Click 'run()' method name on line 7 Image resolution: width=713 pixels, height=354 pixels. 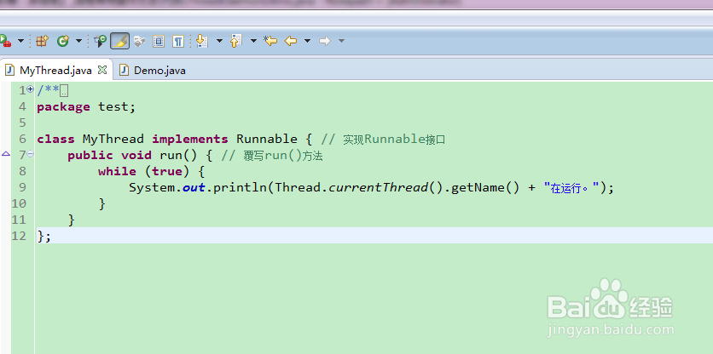tap(178, 155)
